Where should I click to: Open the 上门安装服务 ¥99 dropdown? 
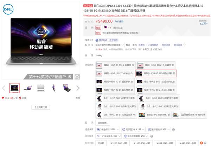coord(109,136)
